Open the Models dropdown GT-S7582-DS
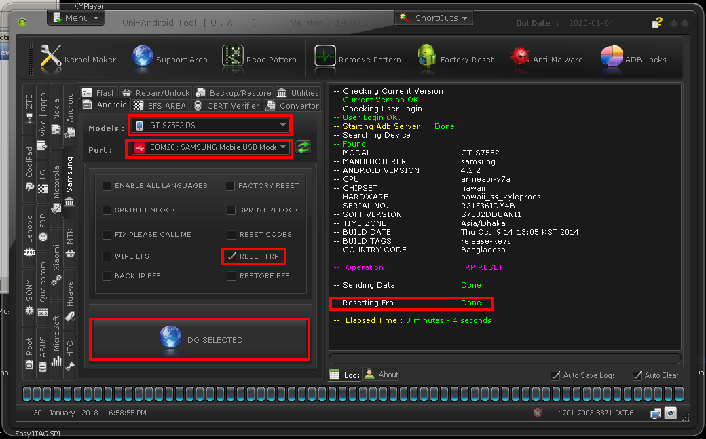This screenshot has height=439, width=706. [210, 125]
